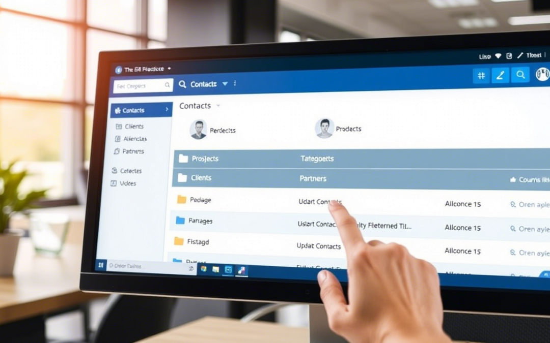Open the dropdown arrow beside Contacts in the blue bar
This screenshot has width=550, height=343.
(225, 84)
